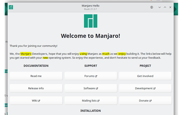
Task: Click the Get involved button
Action: 145,76
